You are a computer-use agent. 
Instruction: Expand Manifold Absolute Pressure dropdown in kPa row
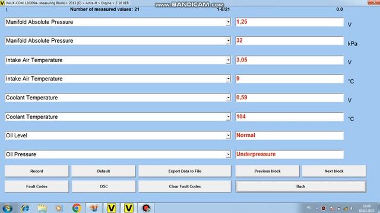coord(228,41)
